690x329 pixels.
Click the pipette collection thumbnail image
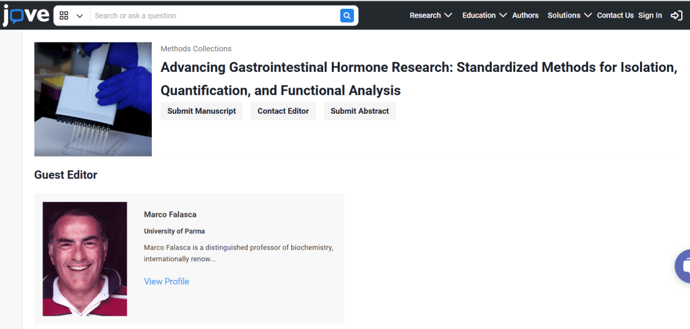pyautogui.click(x=93, y=99)
